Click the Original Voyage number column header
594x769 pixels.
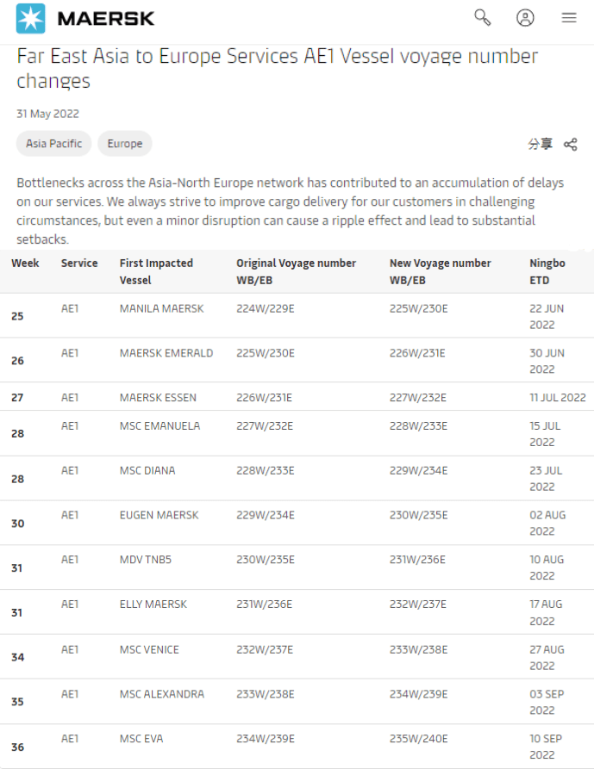[x=296, y=271]
